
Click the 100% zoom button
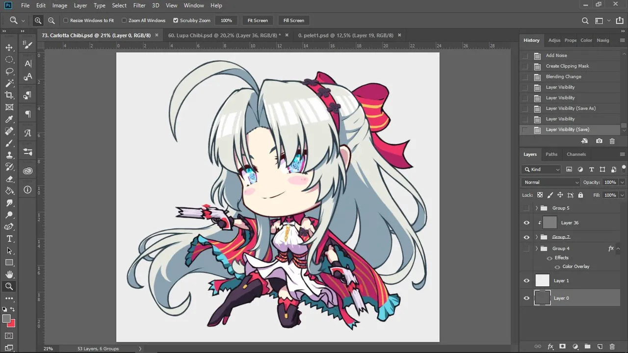pyautogui.click(x=226, y=21)
